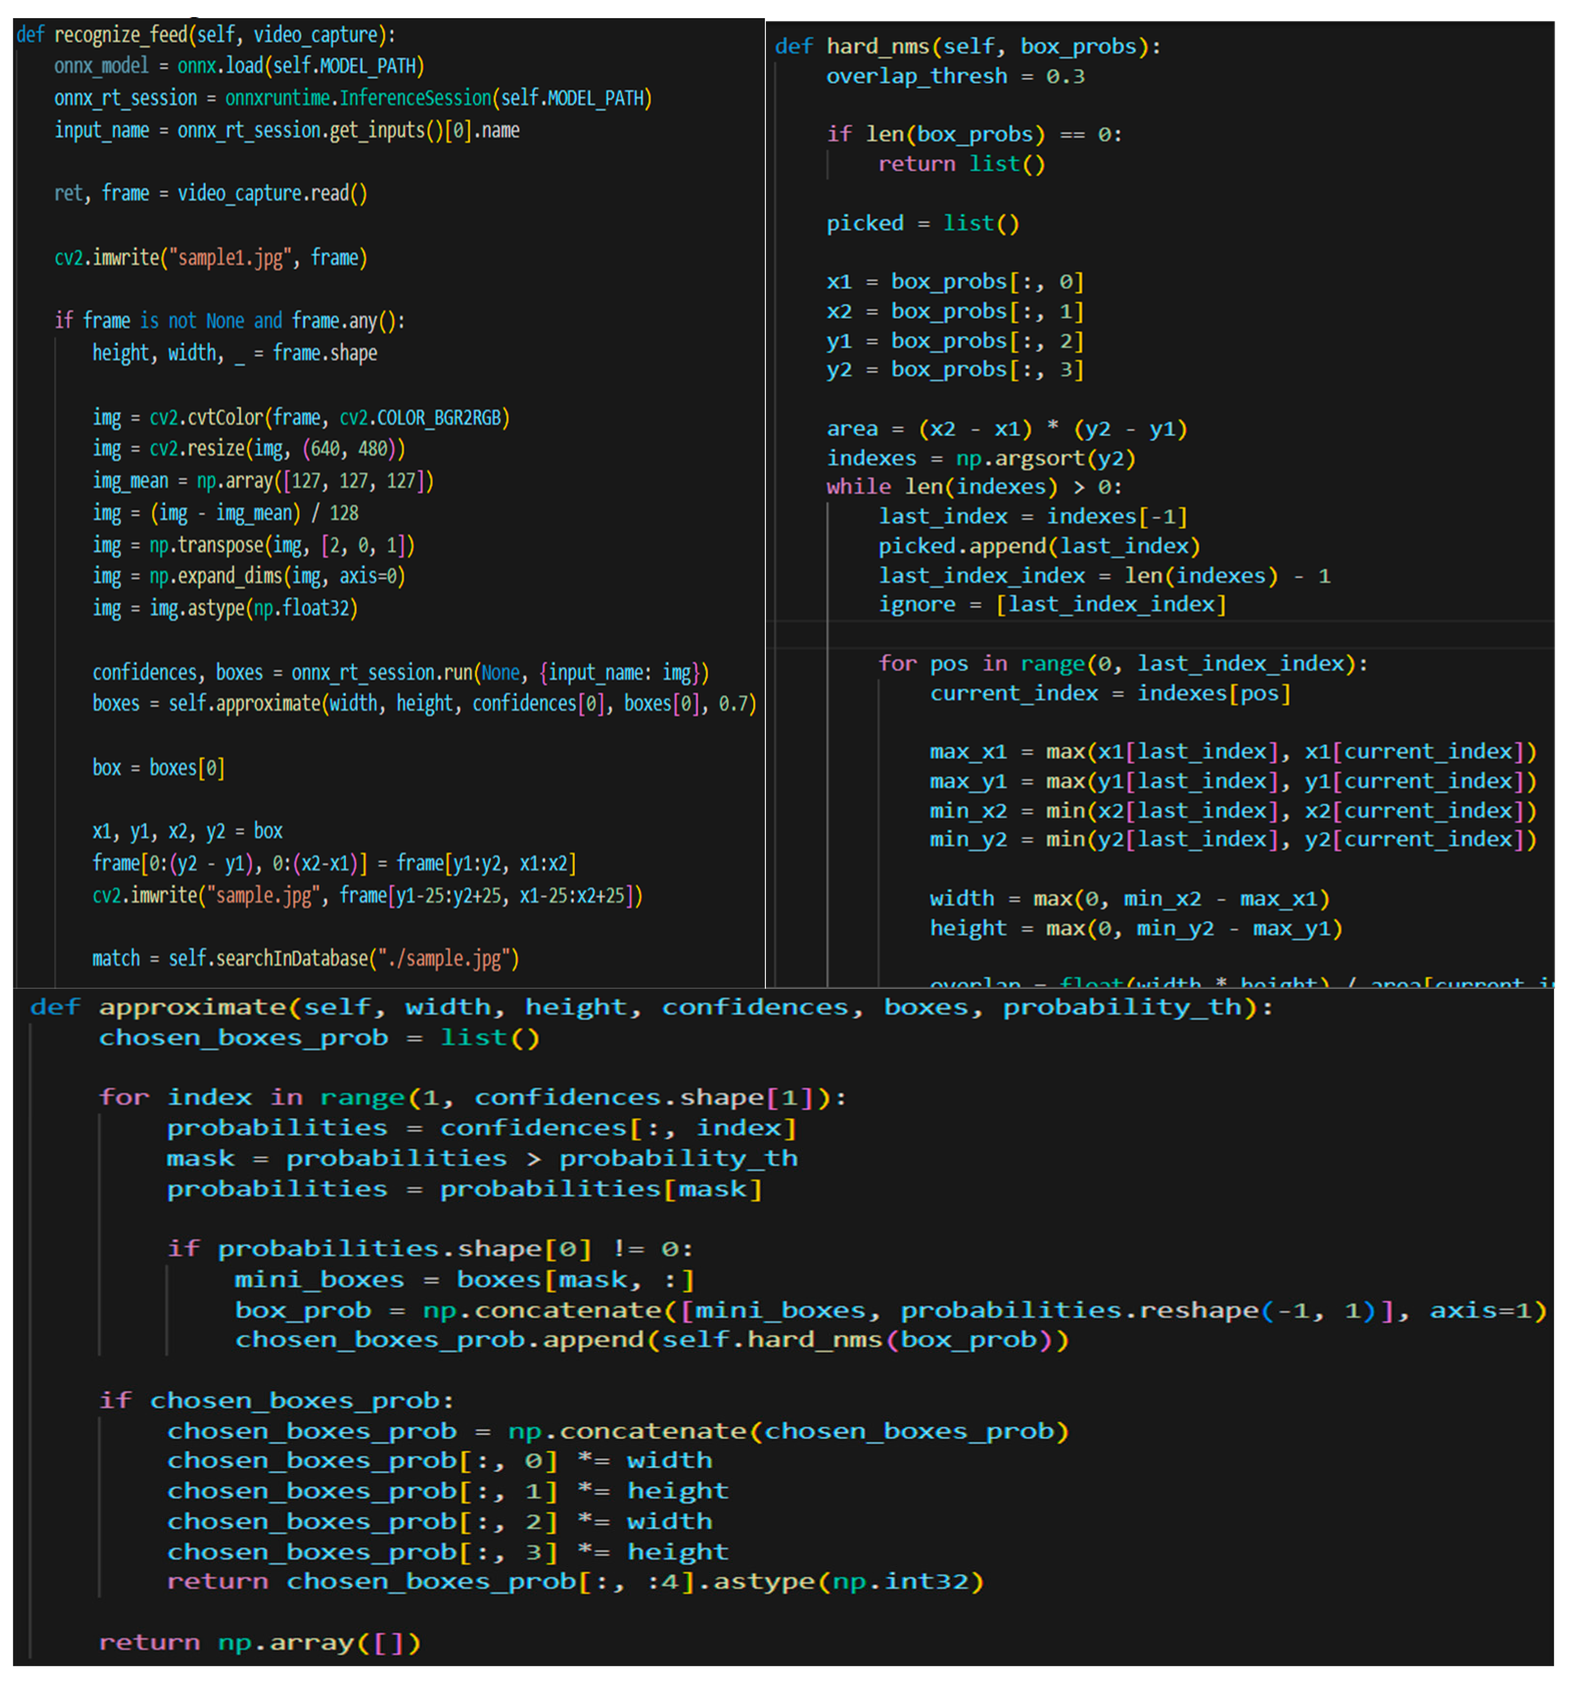Click the overlap_thresh variable assignment
This screenshot has width=1571, height=1684.
(x=916, y=76)
